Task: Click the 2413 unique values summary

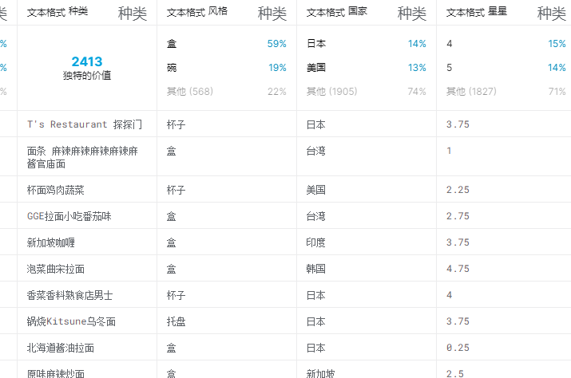Action: coord(87,68)
